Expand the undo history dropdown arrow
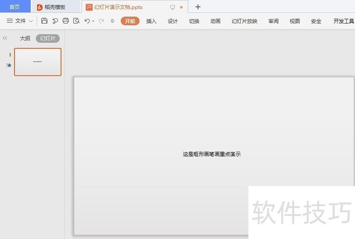Viewport: 355px width, 239px height. point(93,21)
